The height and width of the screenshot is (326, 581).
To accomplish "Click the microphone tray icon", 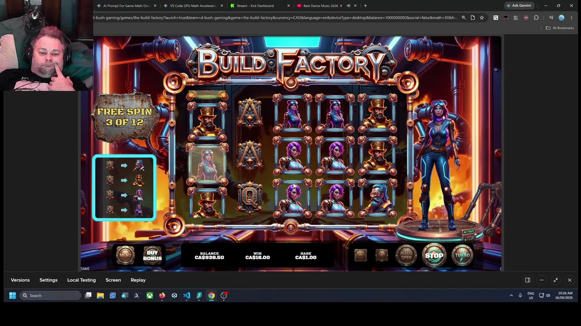I will (520, 296).
